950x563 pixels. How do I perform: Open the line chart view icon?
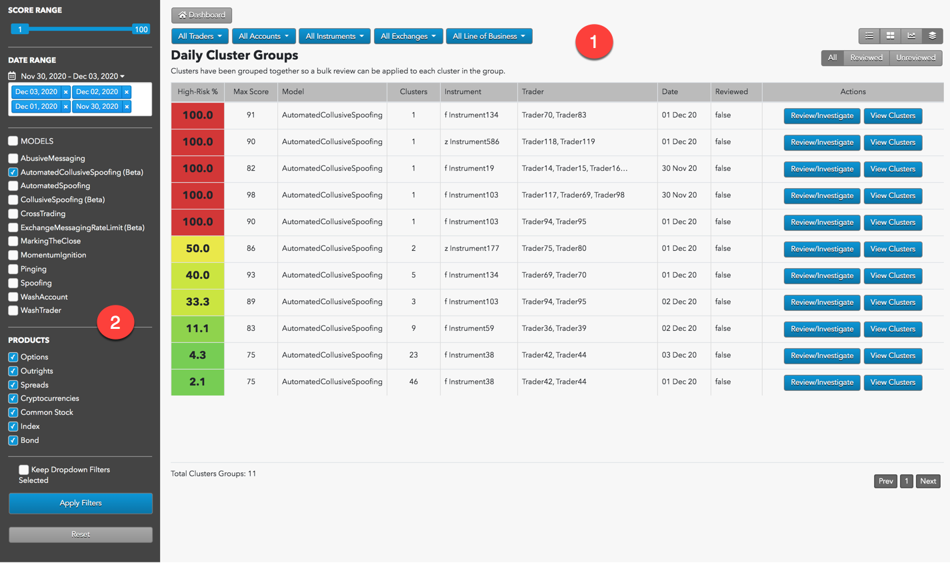(911, 36)
